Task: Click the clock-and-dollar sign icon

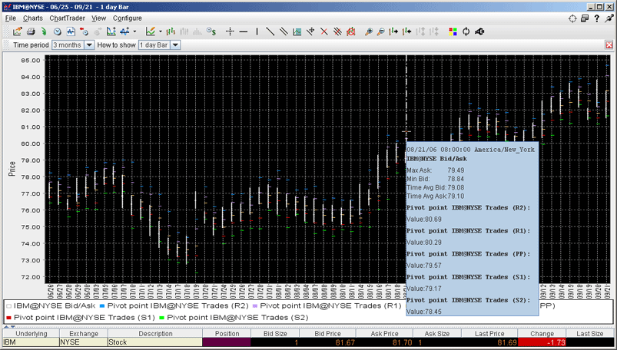Action: 211,31
